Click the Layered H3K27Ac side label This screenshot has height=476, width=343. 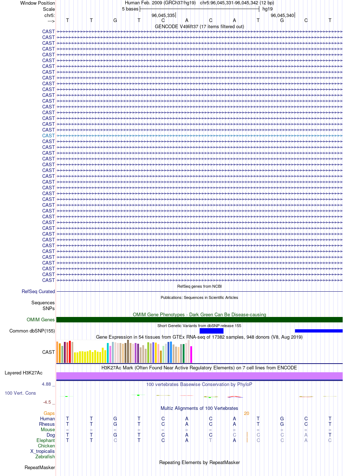[23, 373]
